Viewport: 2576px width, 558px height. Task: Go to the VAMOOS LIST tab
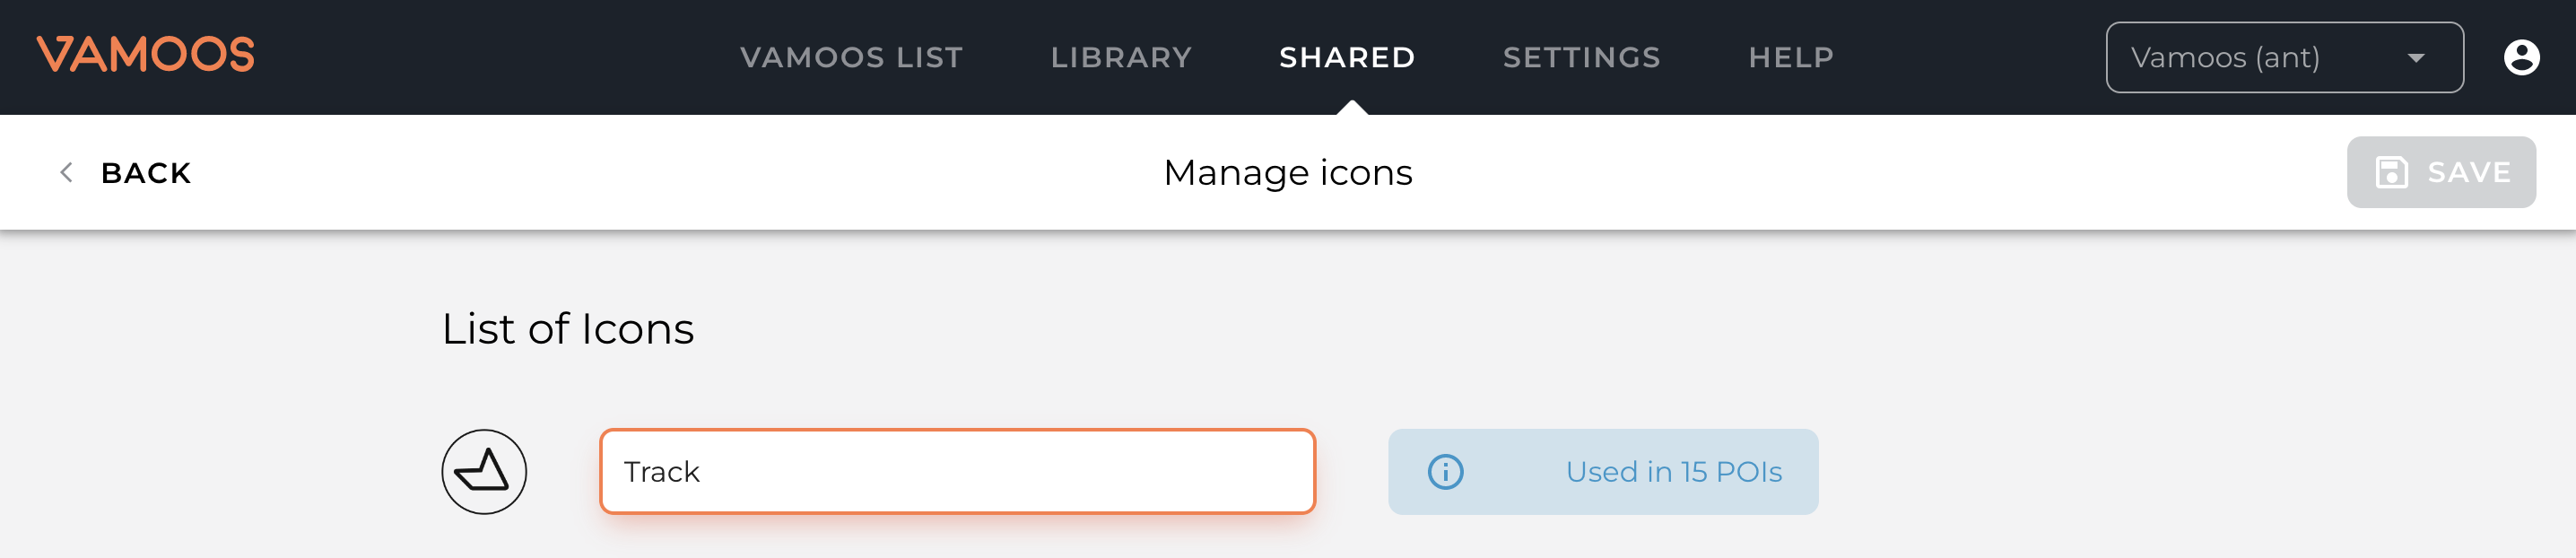pyautogui.click(x=851, y=57)
